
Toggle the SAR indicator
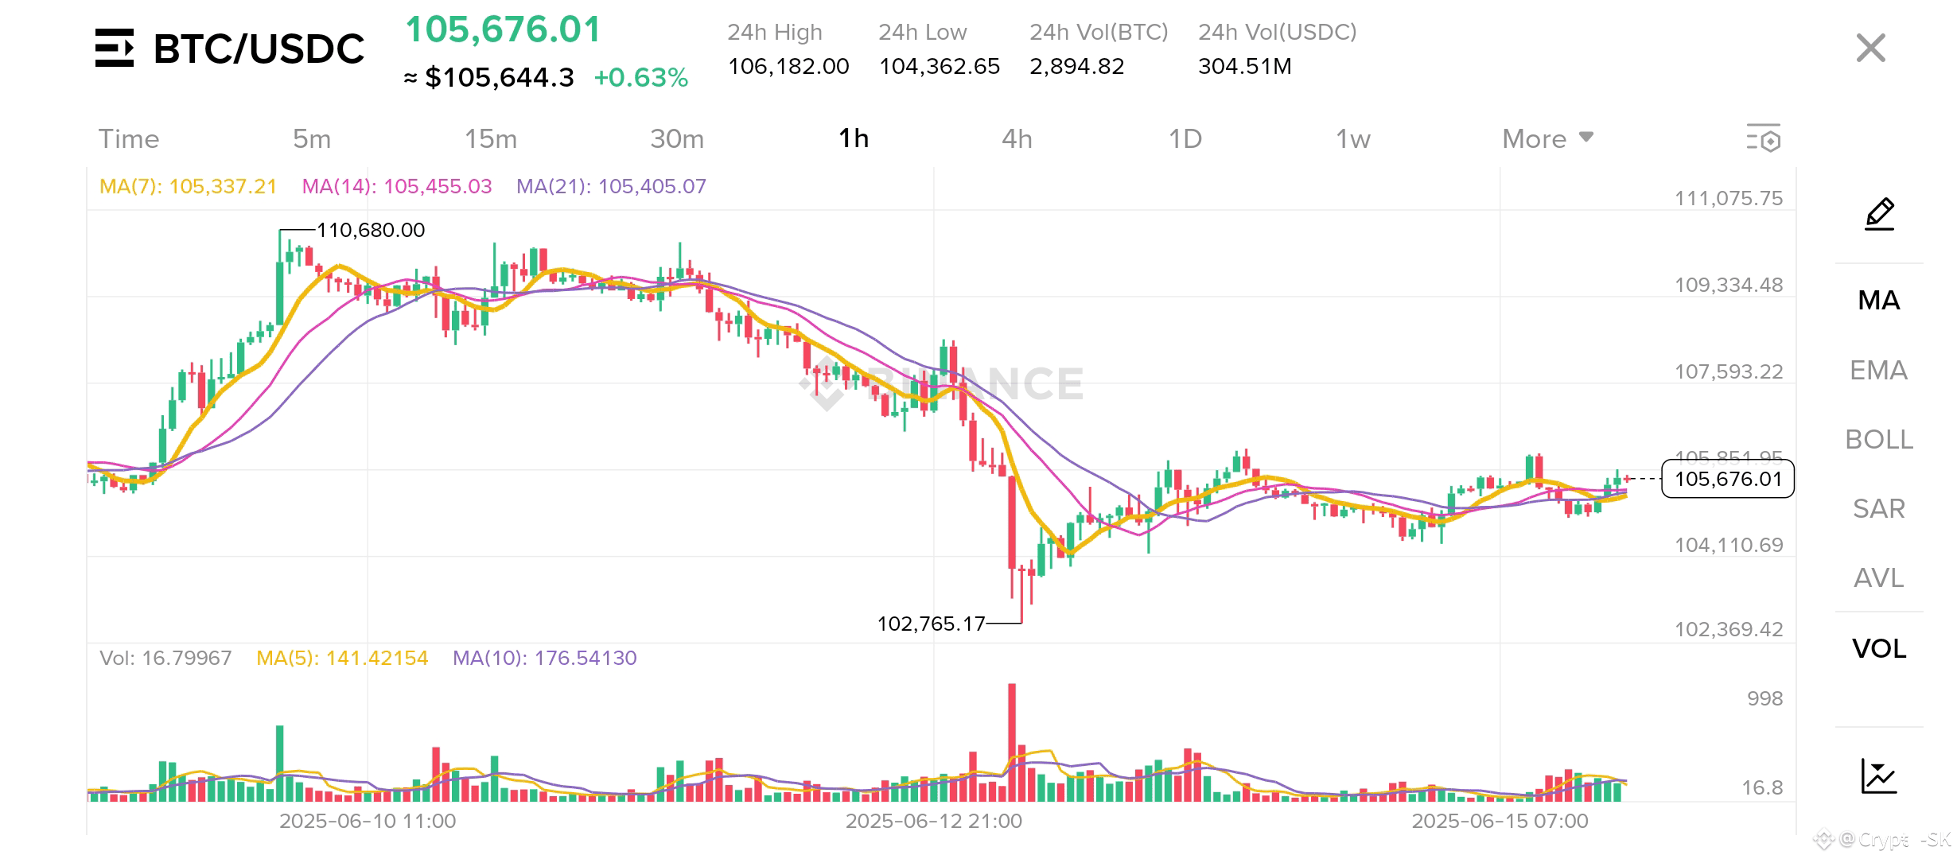[1879, 508]
